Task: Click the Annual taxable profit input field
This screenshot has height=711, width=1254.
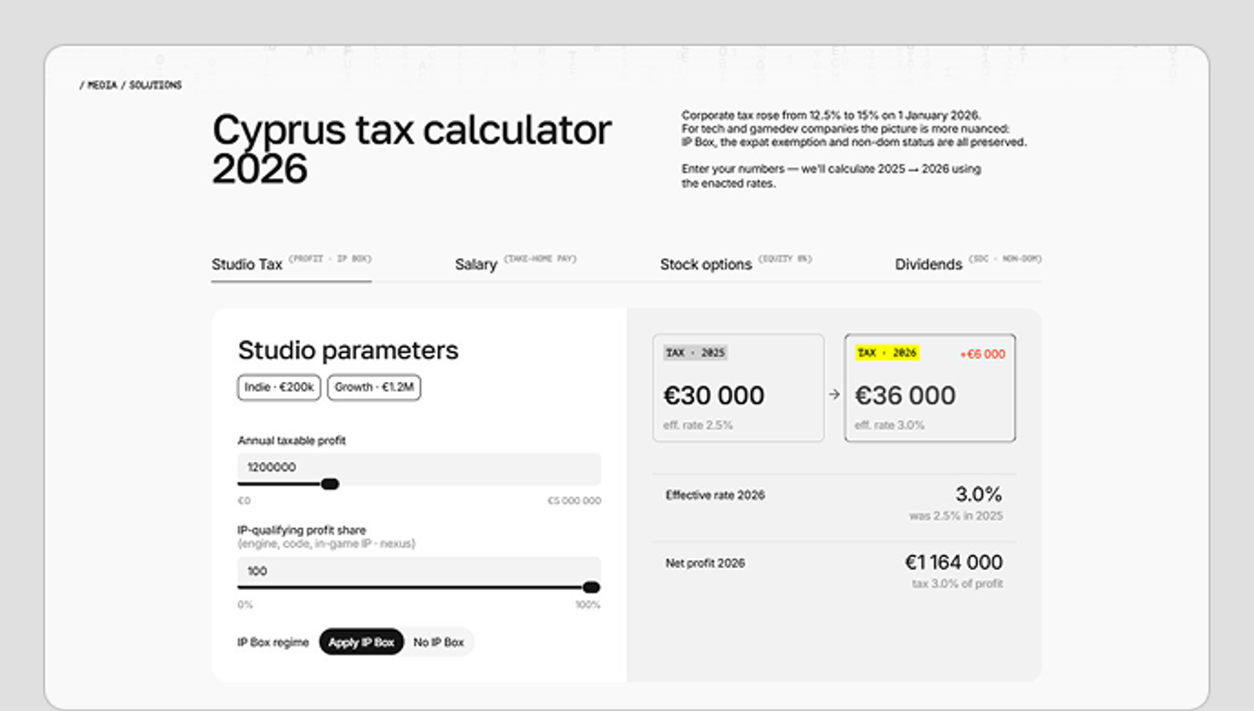Action: click(419, 467)
